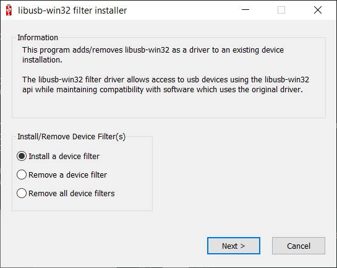Click the greyed-out maximize button
Image resolution: width=337 pixels, height=268 pixels.
281,10
